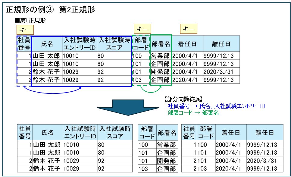Click 部署コード header beside 部署名 in bottom department table
The image size is (291, 177).
147,133
